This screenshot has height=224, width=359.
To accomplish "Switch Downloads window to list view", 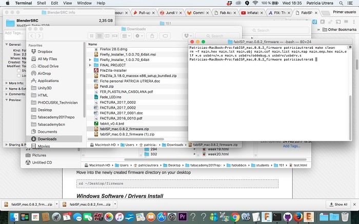I will coord(99,36).
